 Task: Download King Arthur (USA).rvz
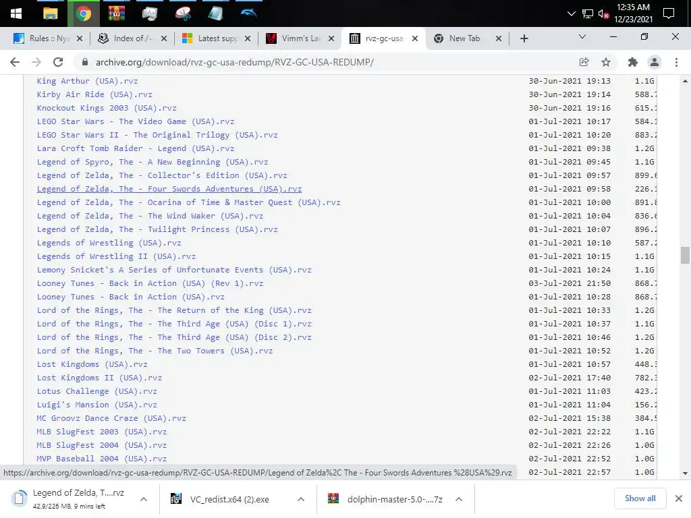point(87,81)
